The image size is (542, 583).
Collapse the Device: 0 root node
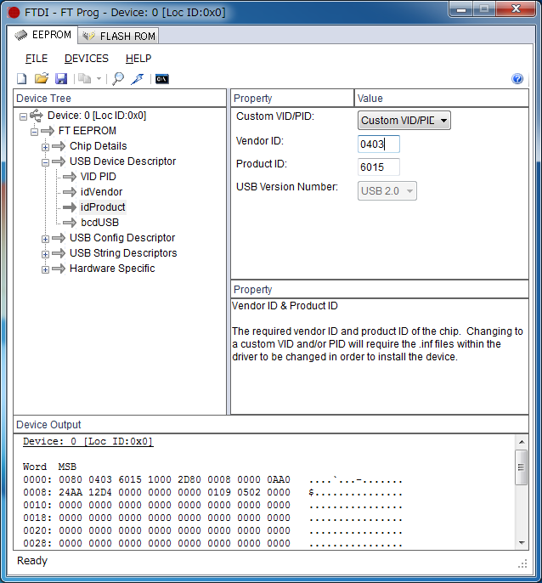pyautogui.click(x=24, y=116)
